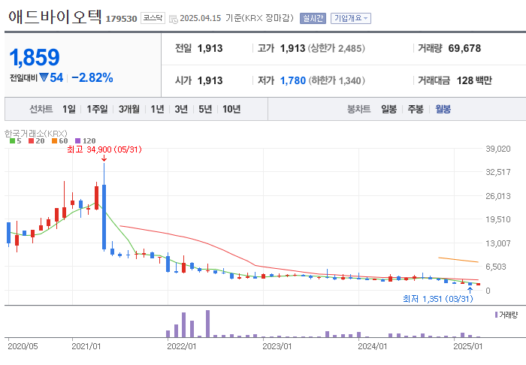Click the 전일 value 1,913
This screenshot has height=365, width=526.
210,48
